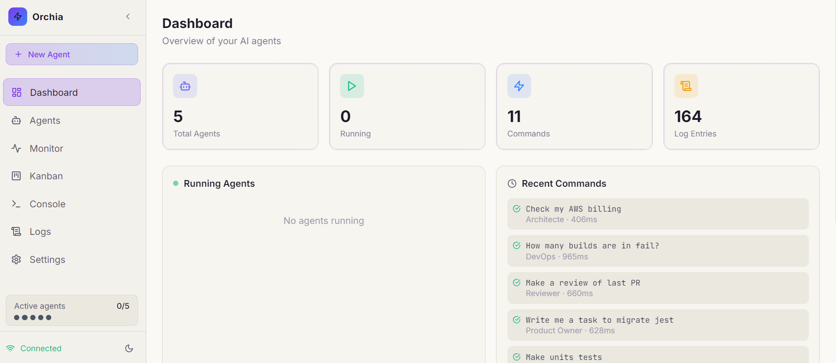
Task: Open the 'Check my AWS billing' command
Action: tap(658, 214)
